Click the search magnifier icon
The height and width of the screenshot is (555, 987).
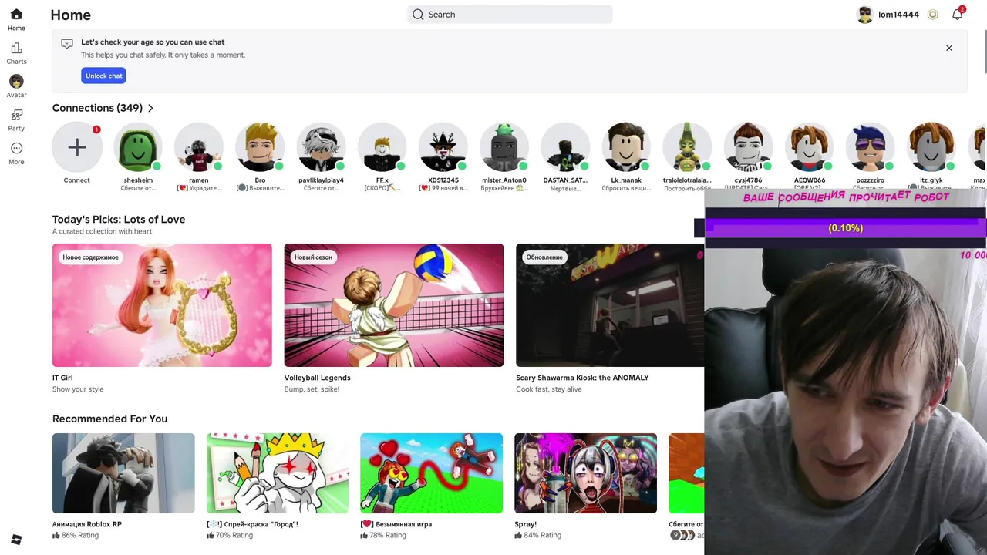point(418,15)
